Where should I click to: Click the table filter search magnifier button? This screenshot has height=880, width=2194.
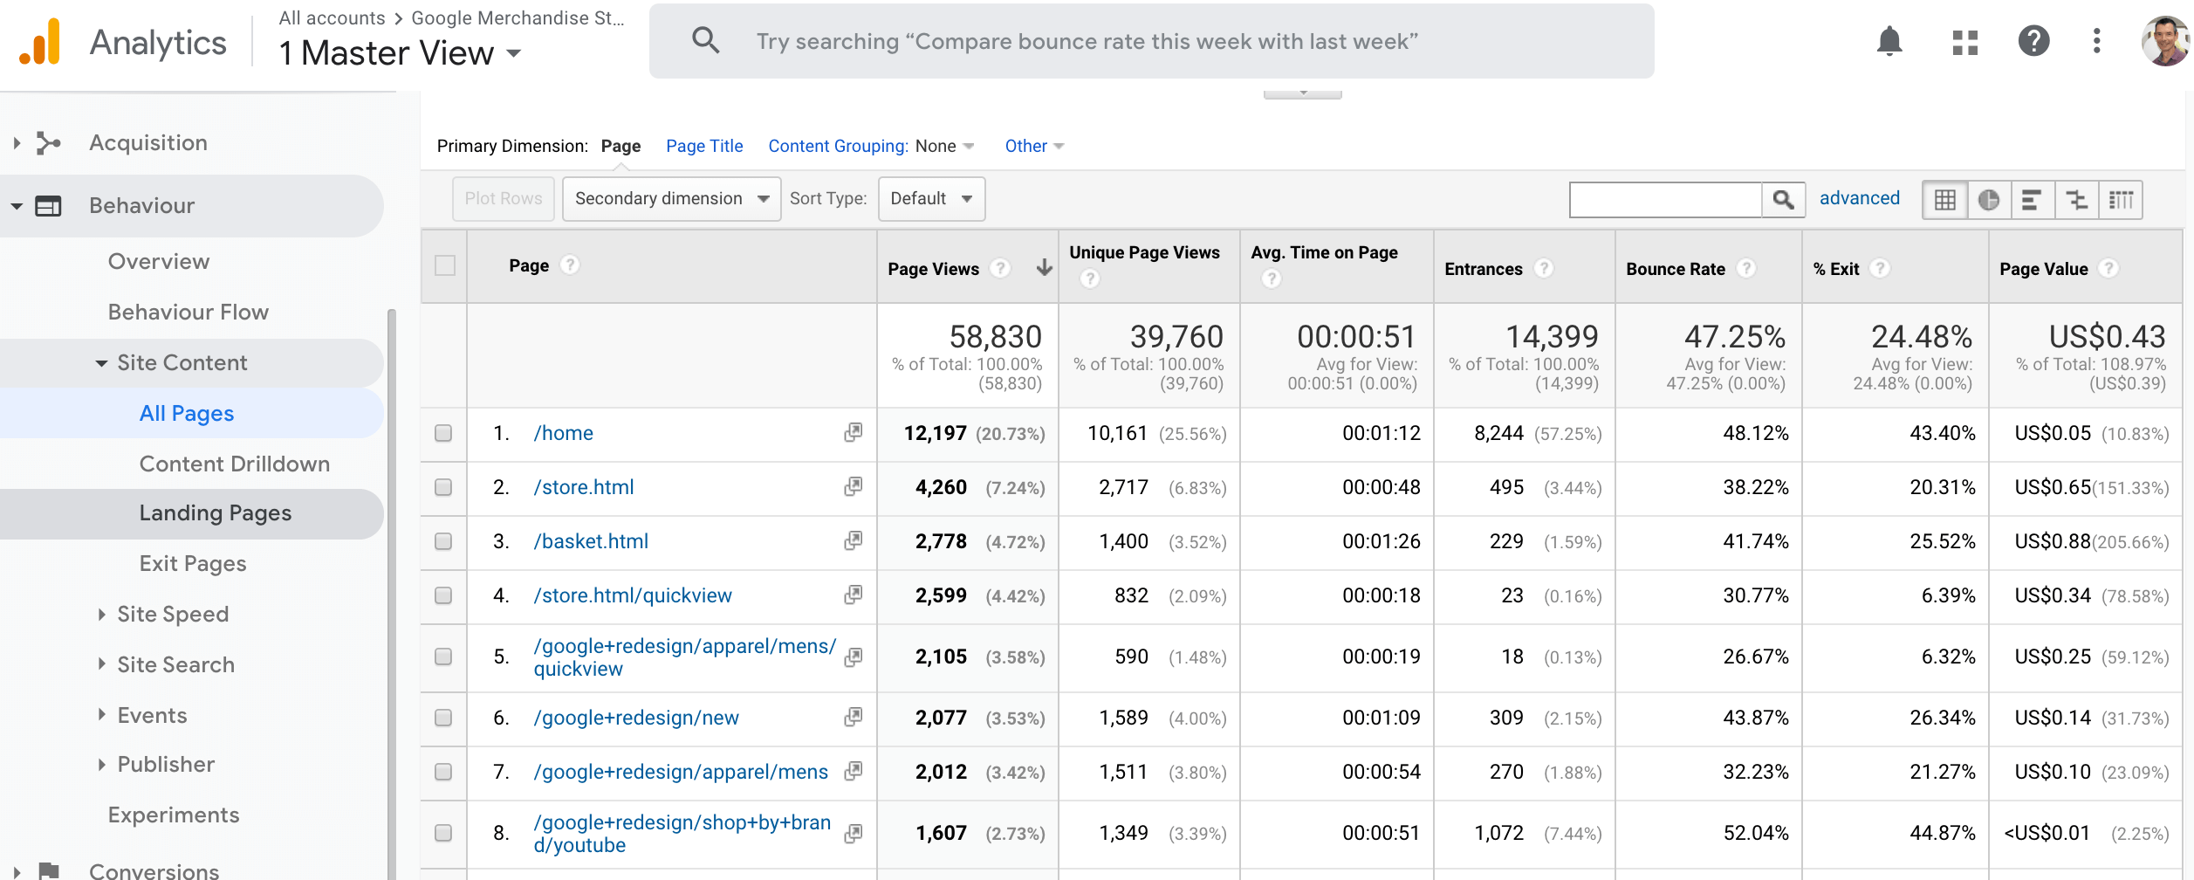[1783, 200]
